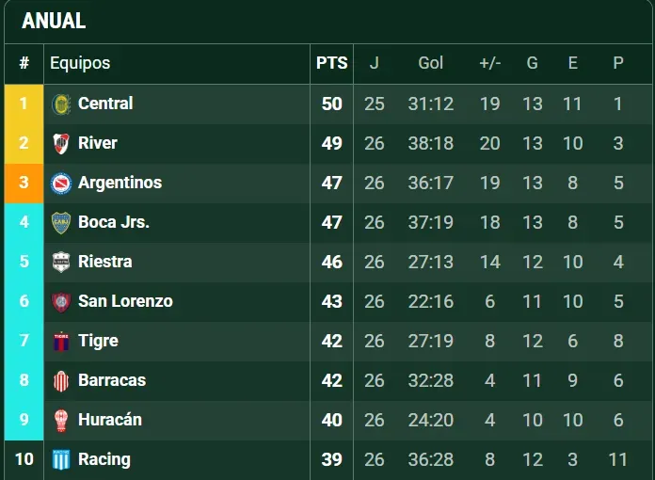Viewport: 655px width, 480px height.
Task: Open the Racing team link
Action: (x=104, y=459)
